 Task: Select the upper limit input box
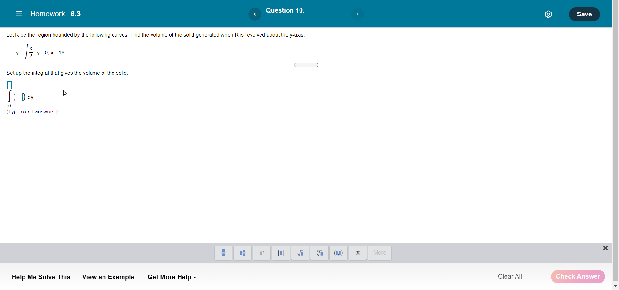(x=10, y=85)
